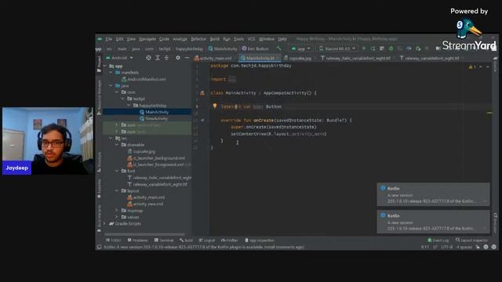Screen dimensions: 502x282
Task: Click Collapse All in Project panel
Action: click(166, 58)
